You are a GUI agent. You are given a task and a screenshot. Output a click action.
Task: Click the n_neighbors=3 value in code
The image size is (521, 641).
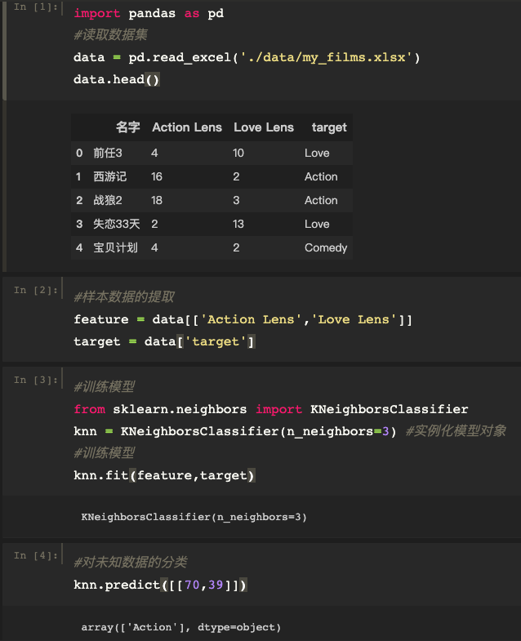[338, 431]
